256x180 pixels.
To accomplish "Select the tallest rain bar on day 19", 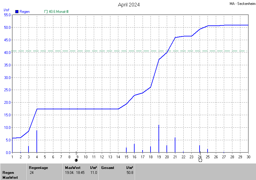I will click(x=159, y=138).
